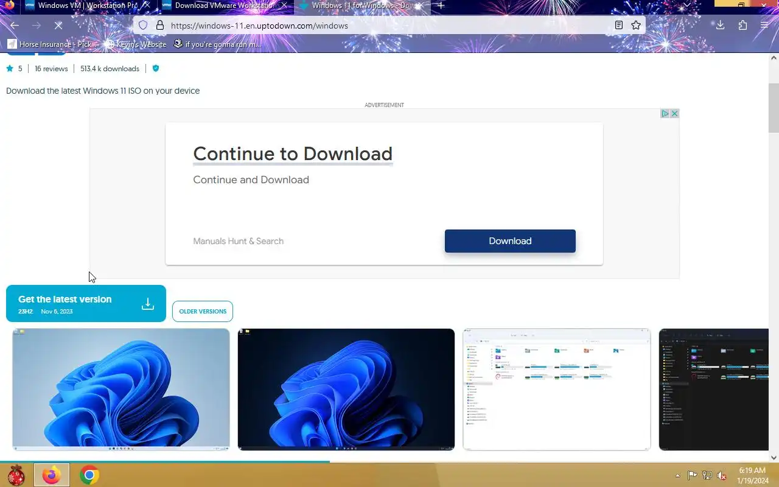Open 'if you're gonna run m...' bookmark
The image size is (779, 487).
click(x=218, y=44)
